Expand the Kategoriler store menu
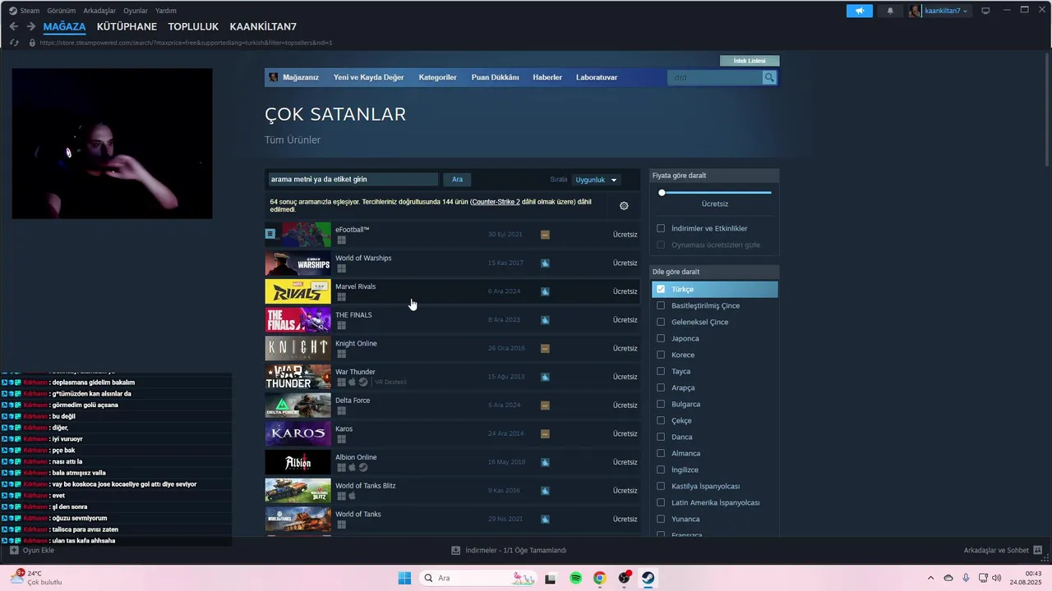 click(x=437, y=77)
